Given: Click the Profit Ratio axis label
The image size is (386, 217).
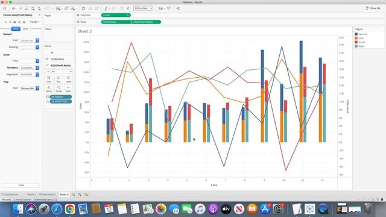Looking at the screenshot, I should tap(348, 106).
